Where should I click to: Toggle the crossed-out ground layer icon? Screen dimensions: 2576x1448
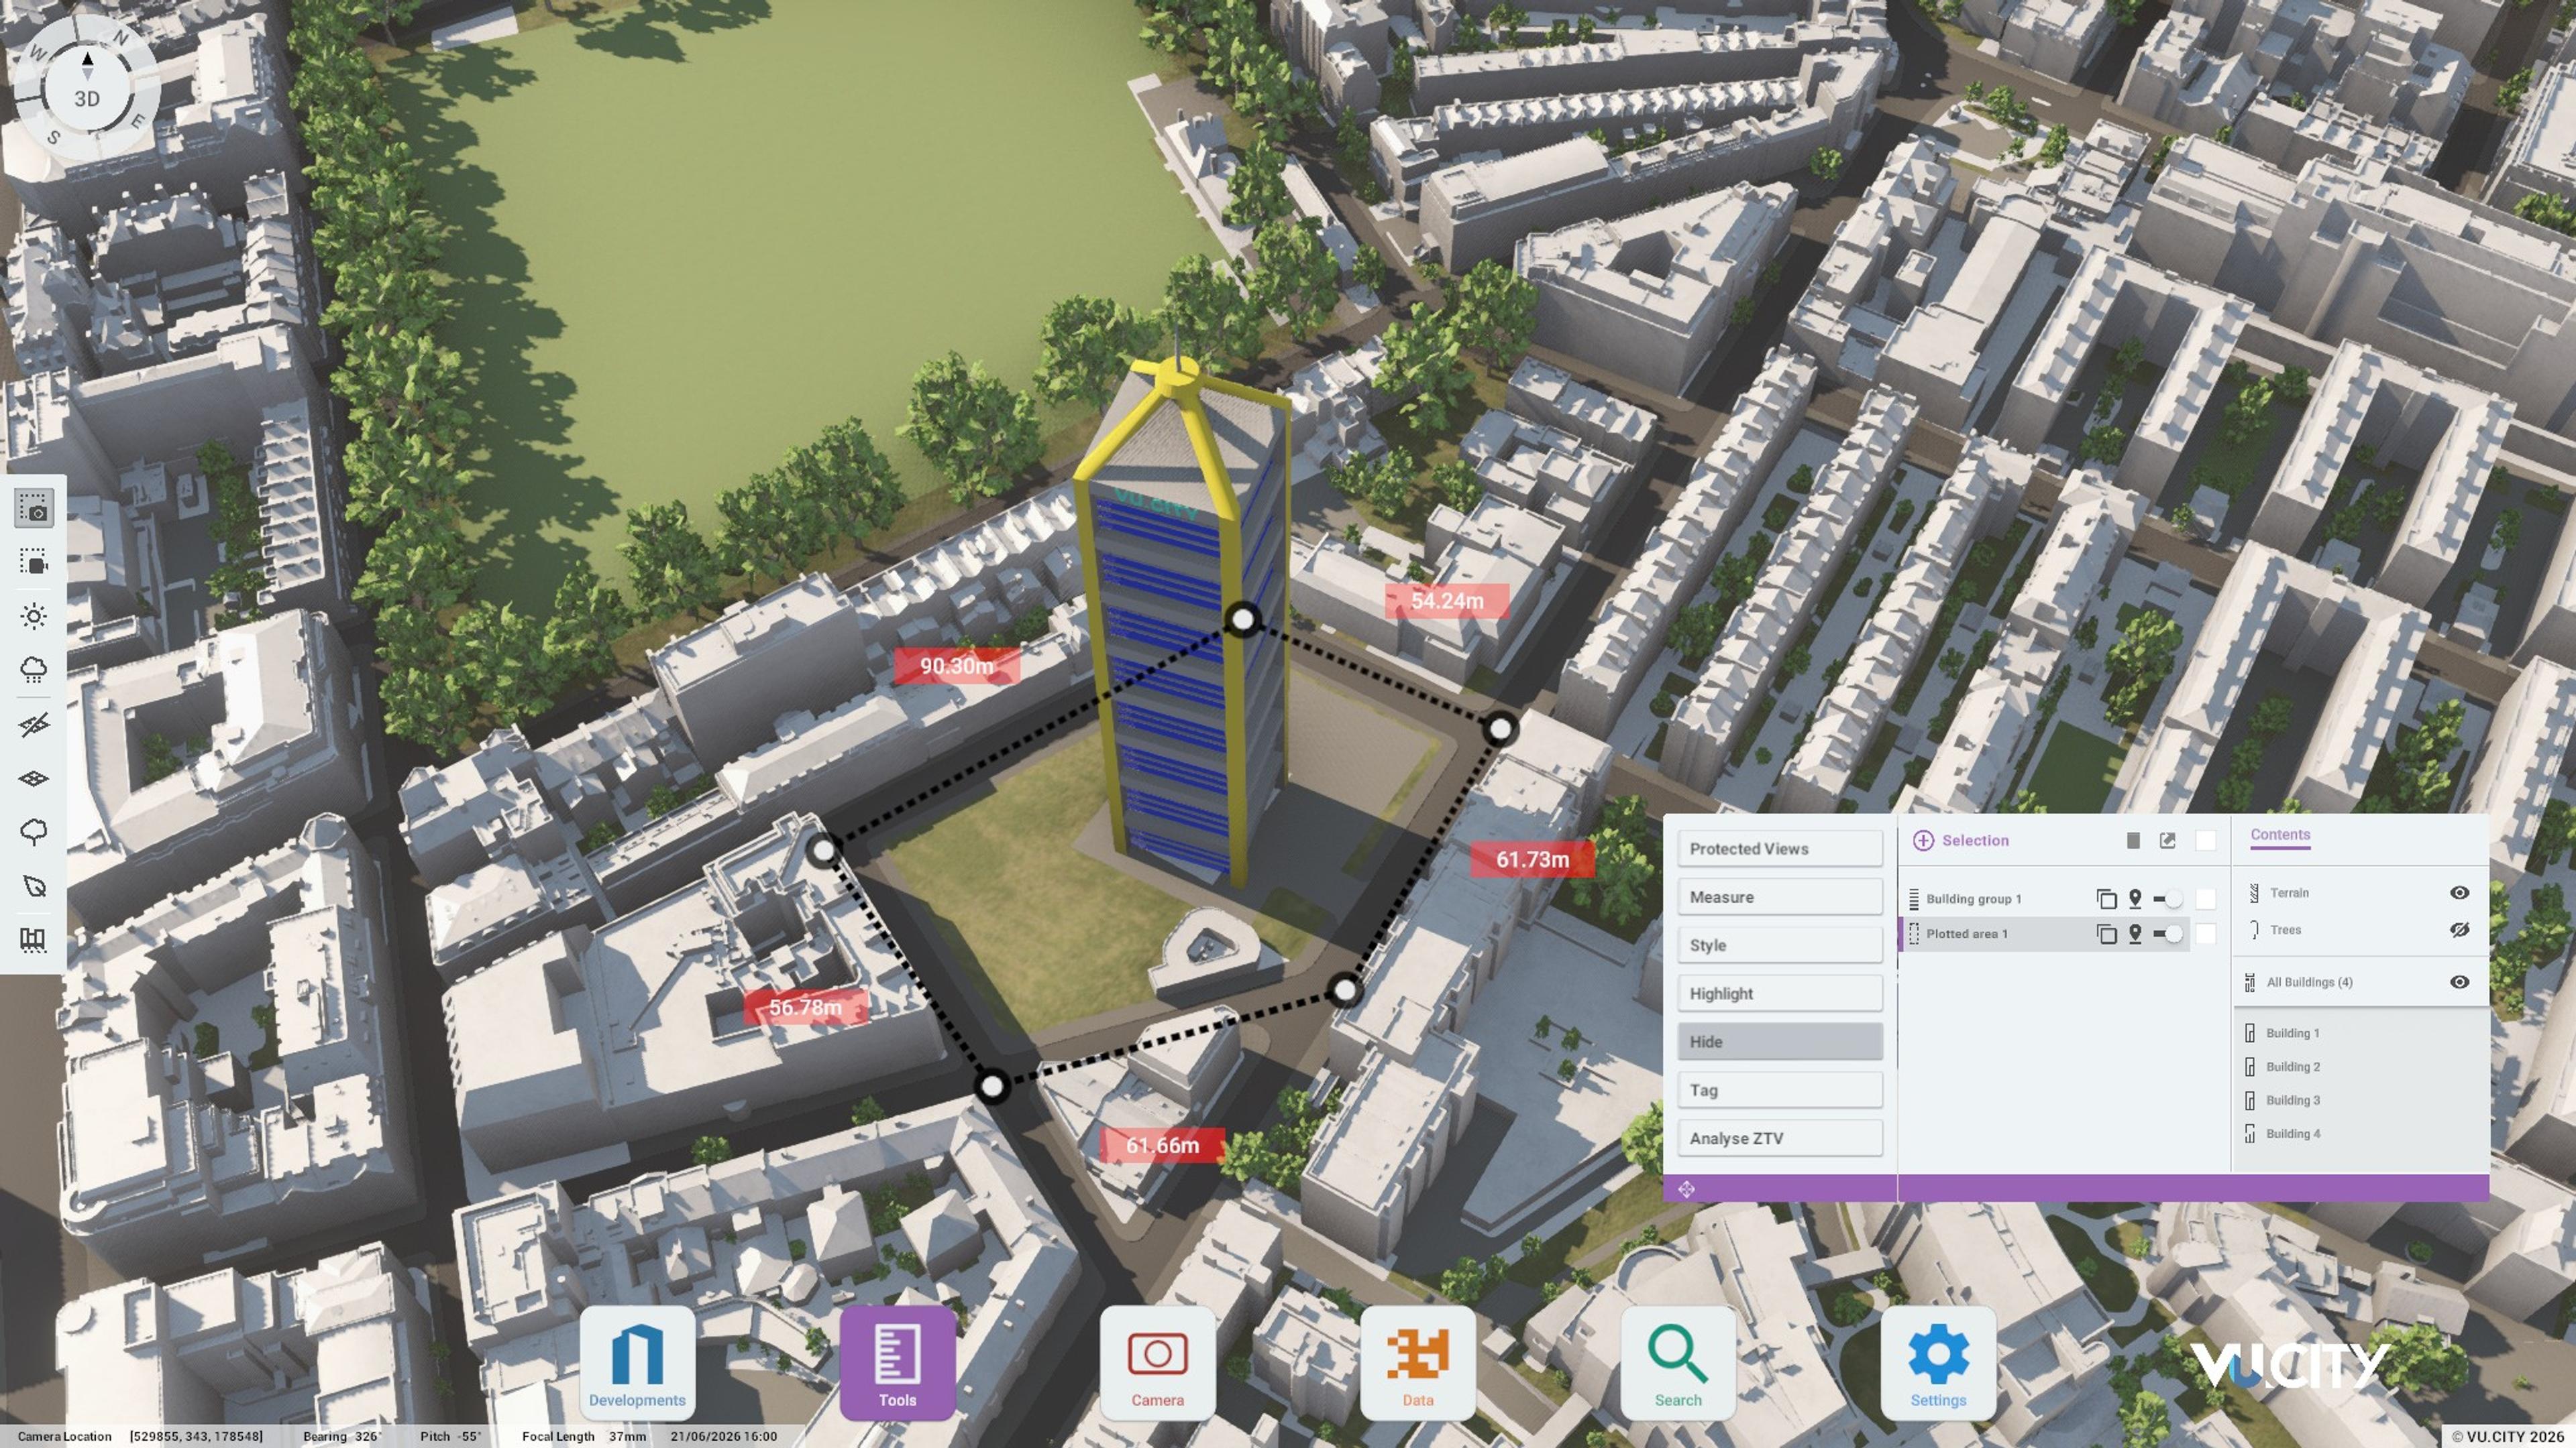click(34, 725)
